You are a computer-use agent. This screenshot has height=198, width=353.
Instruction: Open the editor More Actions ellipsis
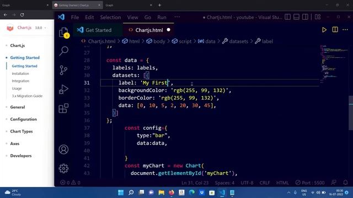(x=345, y=30)
